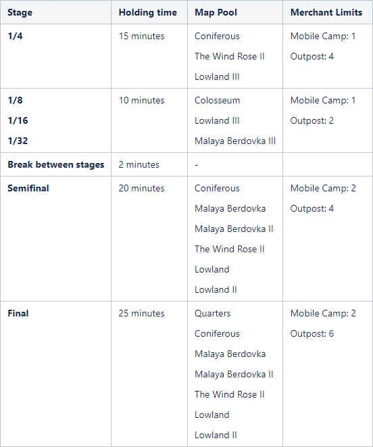Click the Map Pool column header
The height and width of the screenshot is (447, 373).
(x=216, y=13)
